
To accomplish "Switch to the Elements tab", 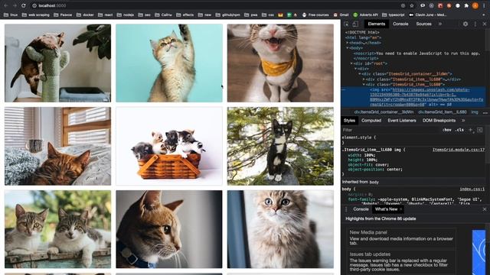I will [376, 24].
